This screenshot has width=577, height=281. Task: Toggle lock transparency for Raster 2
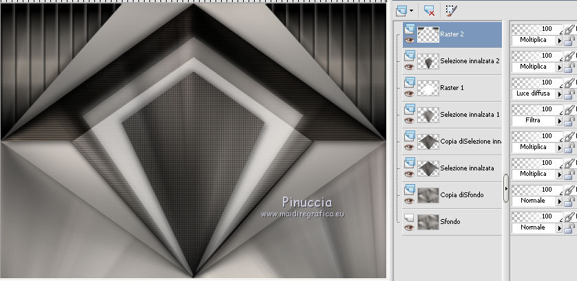[569, 41]
